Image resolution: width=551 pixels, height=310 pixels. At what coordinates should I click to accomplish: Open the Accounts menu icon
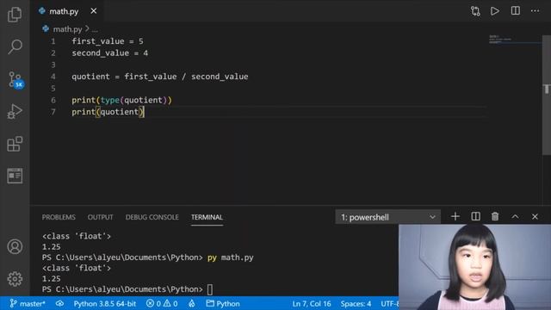15,247
